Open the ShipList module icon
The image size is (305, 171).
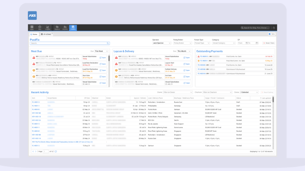coord(57,27)
